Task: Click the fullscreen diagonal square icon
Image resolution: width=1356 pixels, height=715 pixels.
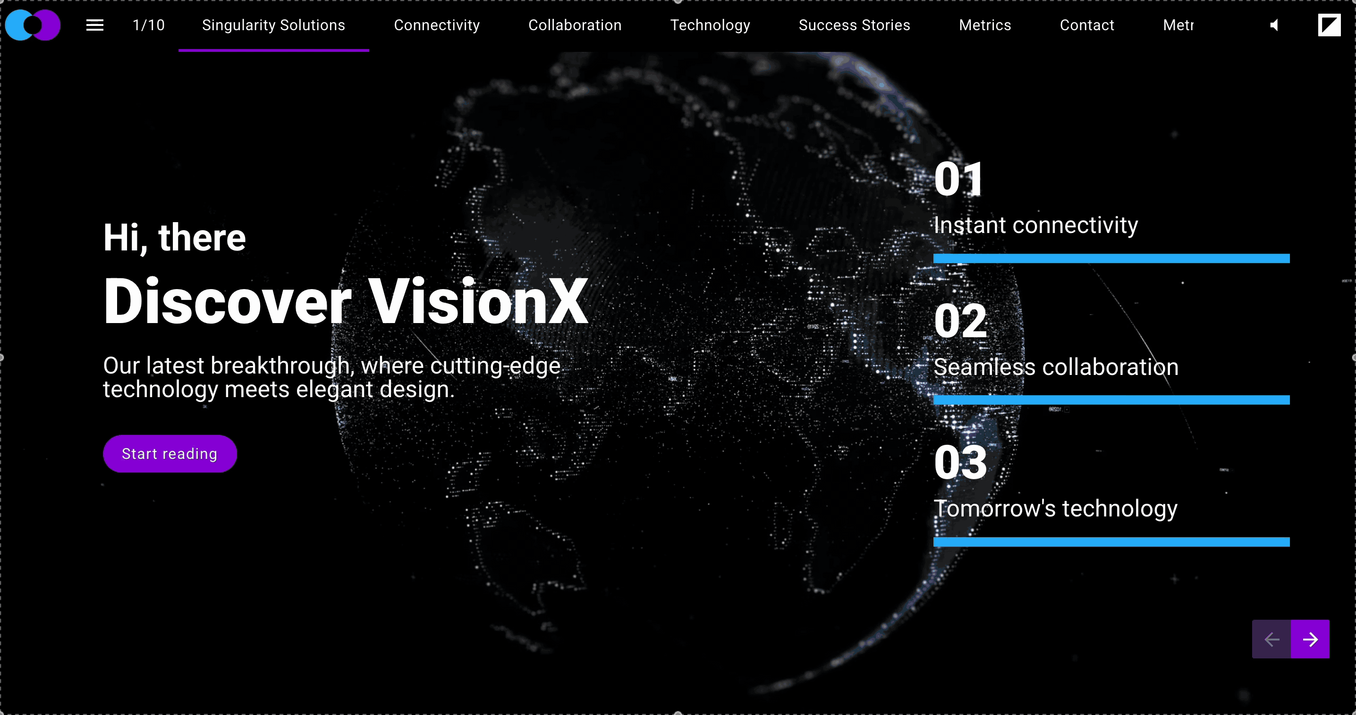Action: pos(1329,25)
